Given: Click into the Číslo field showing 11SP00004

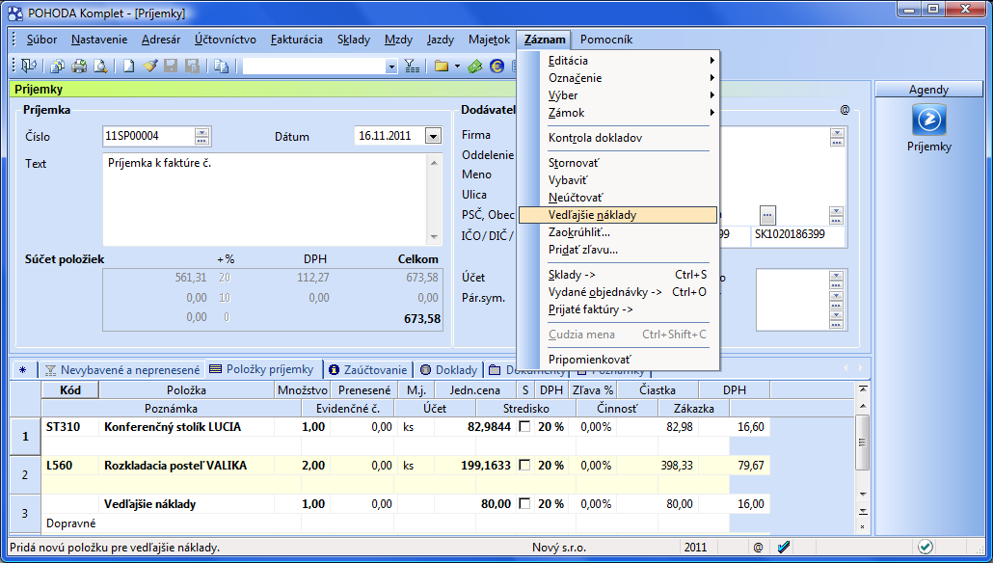Looking at the screenshot, I should coord(148,136).
